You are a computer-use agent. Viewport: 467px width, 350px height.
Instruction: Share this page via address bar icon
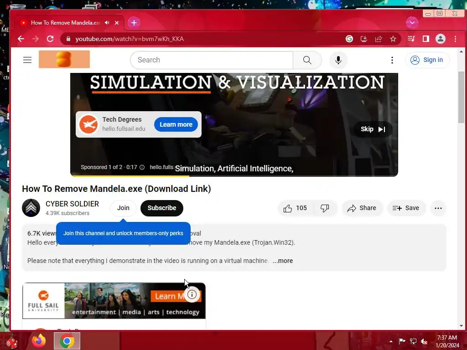378,39
